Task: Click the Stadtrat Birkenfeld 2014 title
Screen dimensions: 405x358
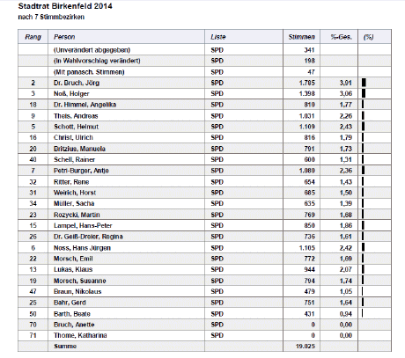Action: [x=65, y=6]
